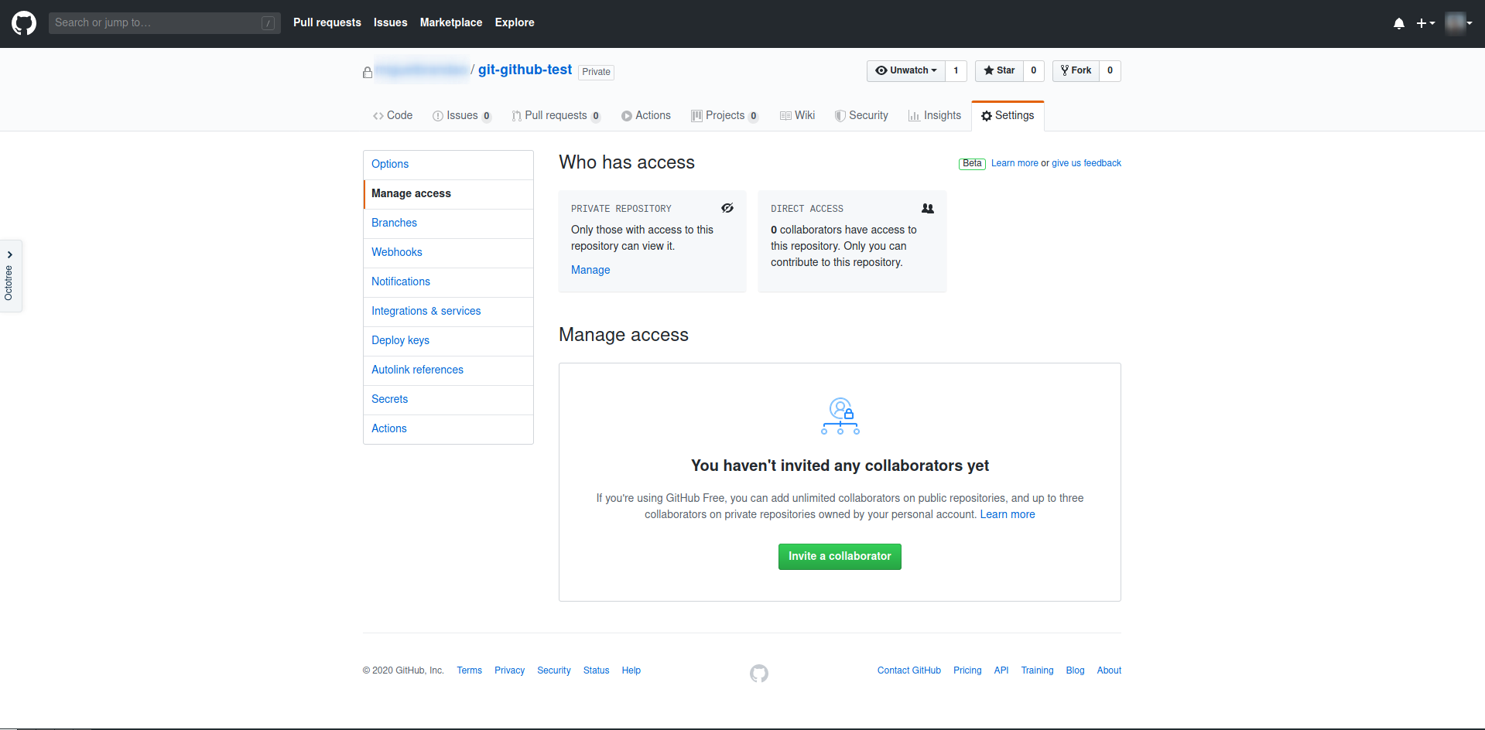The image size is (1485, 730).
Task: Click Learn more beside Beta label
Action: 1015,163
